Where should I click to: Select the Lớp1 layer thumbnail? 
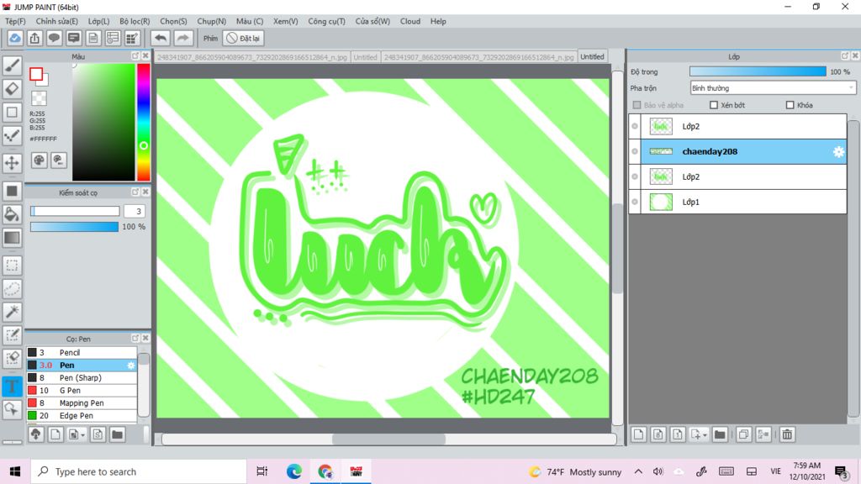point(661,202)
